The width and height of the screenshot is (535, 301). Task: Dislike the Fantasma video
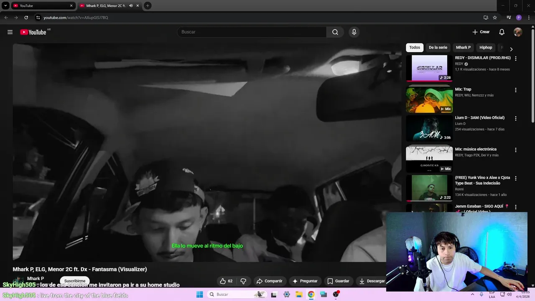coord(243,281)
